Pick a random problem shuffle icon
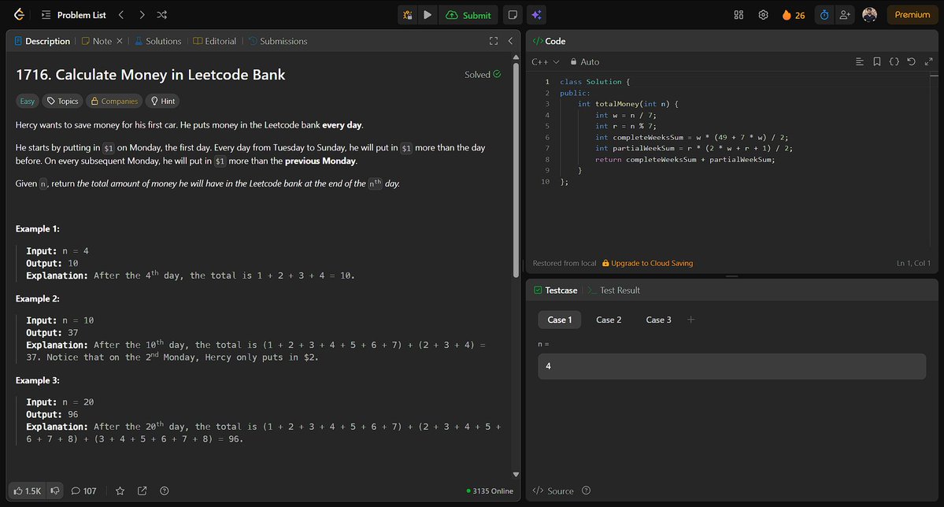The image size is (944, 507). pos(162,15)
